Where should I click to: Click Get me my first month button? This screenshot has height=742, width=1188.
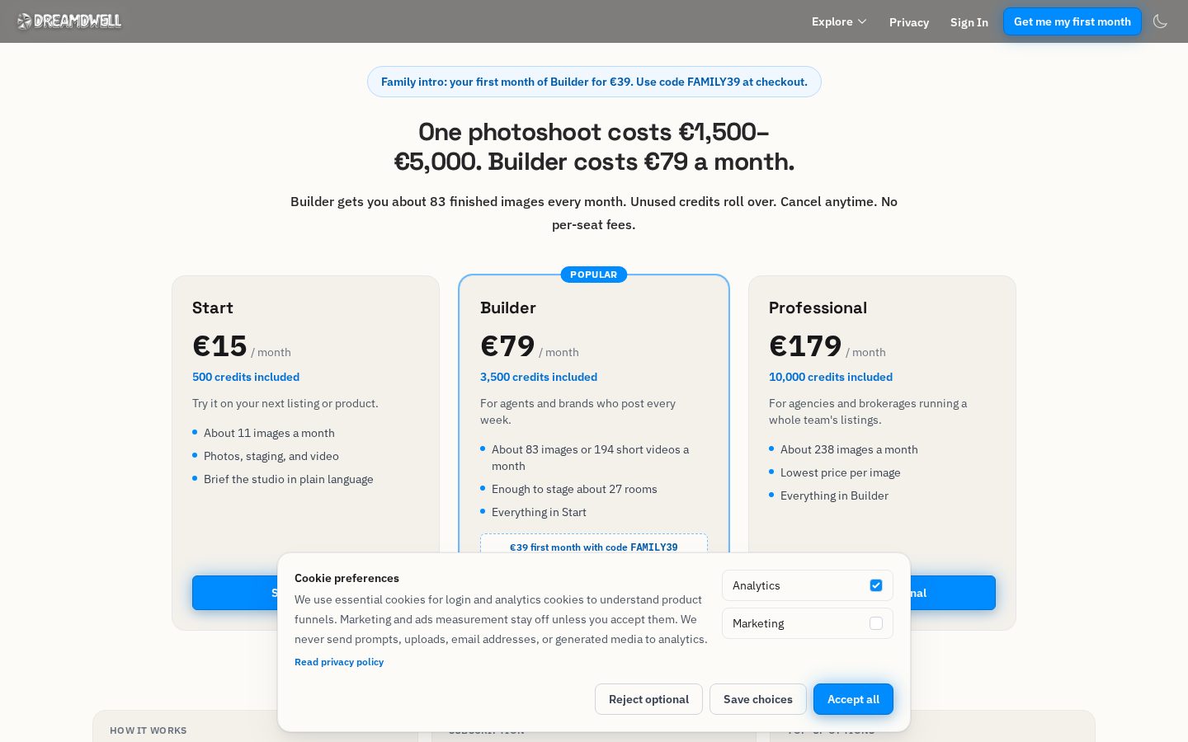point(1072,21)
